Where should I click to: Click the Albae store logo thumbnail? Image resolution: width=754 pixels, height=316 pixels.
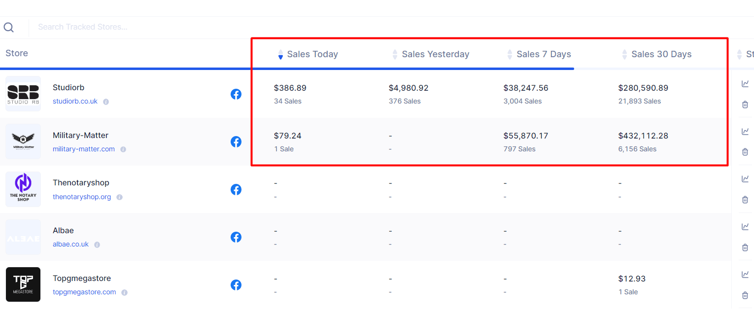(23, 237)
